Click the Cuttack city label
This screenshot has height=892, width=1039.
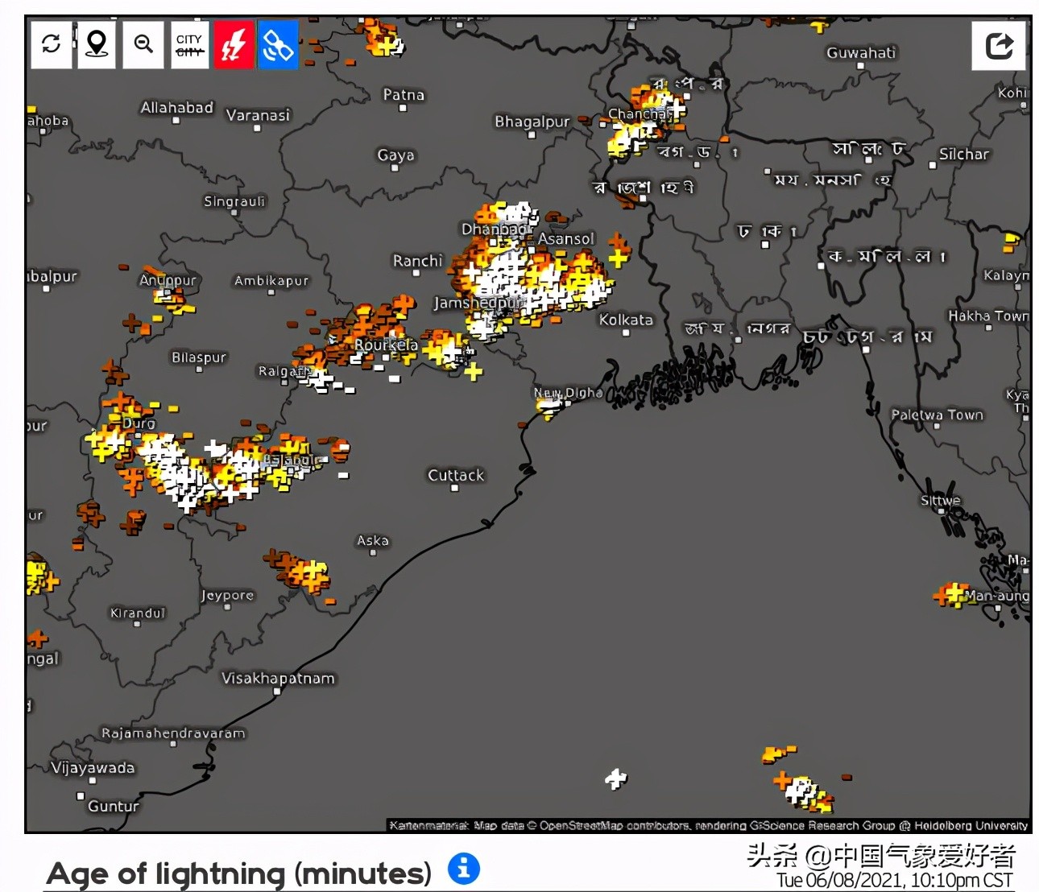[456, 475]
